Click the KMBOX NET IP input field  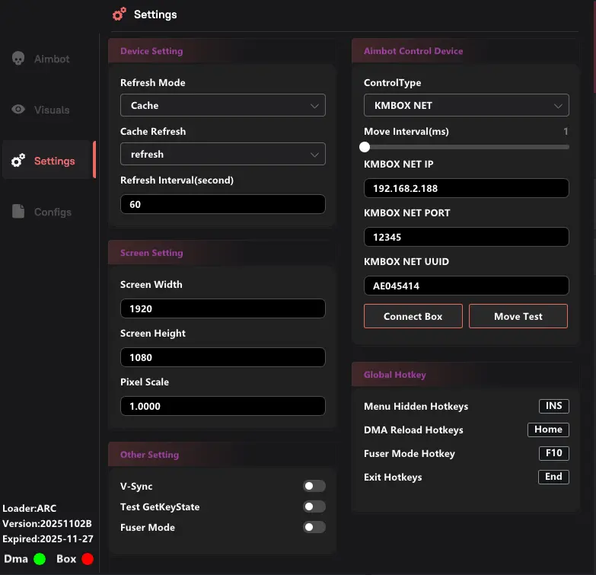pyautogui.click(x=466, y=188)
